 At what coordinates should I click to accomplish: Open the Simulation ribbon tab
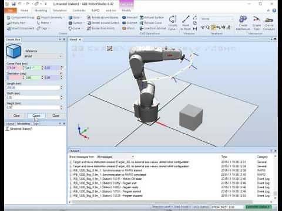[x=60, y=11]
